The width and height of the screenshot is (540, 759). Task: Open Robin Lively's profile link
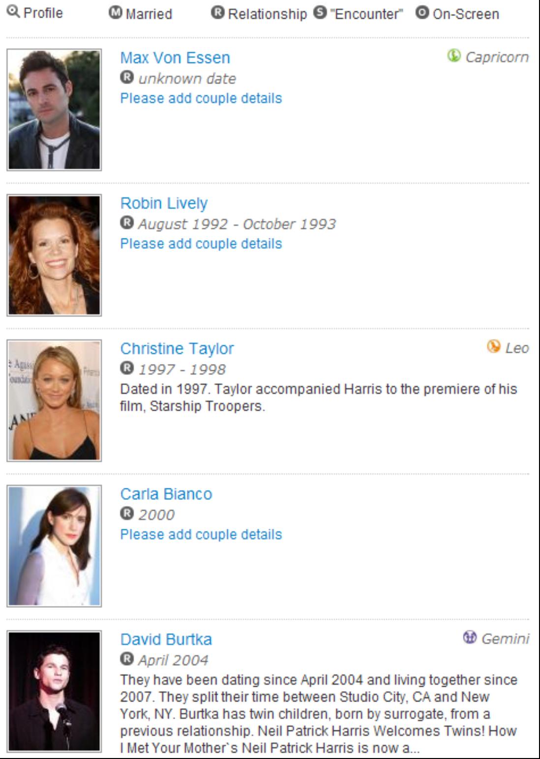164,203
